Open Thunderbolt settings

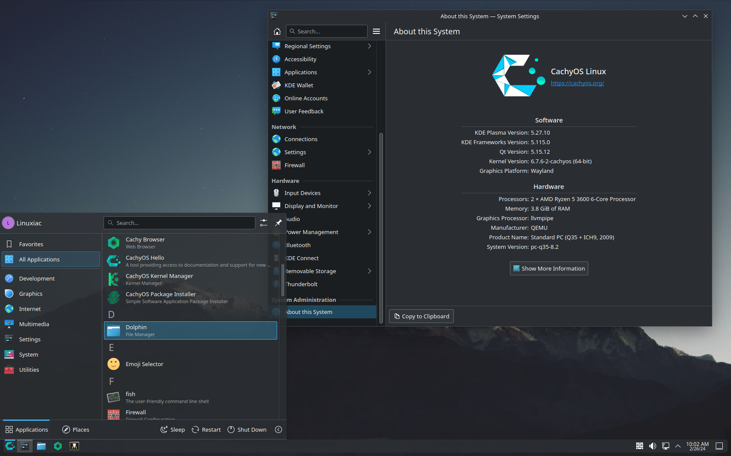tap(322, 284)
